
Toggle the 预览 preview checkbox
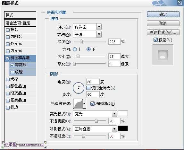[x=155, y=40]
